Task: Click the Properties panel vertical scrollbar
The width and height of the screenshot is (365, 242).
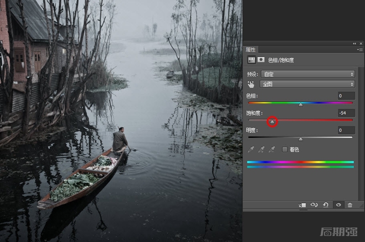Action: click(361, 134)
